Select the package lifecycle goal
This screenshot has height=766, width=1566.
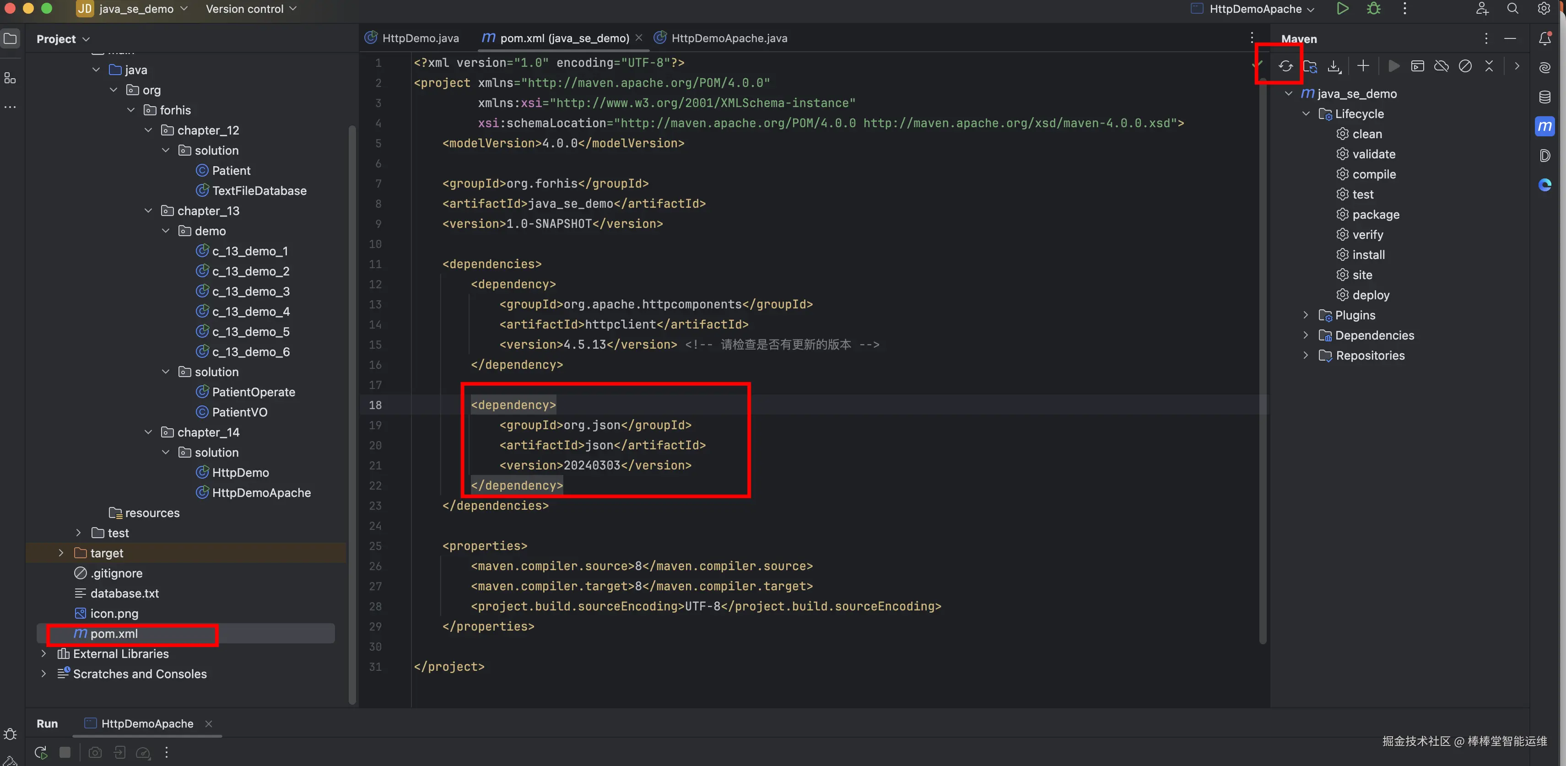pyautogui.click(x=1375, y=215)
